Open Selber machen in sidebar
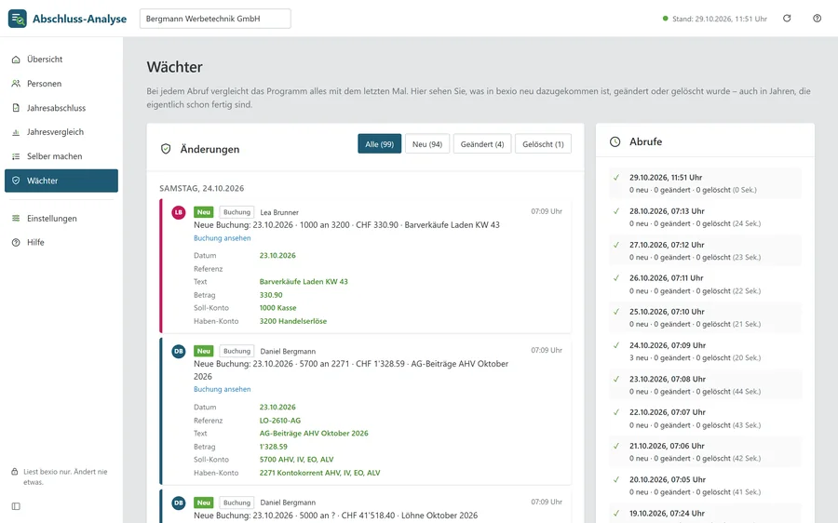This screenshot has width=838, height=523. [61, 156]
